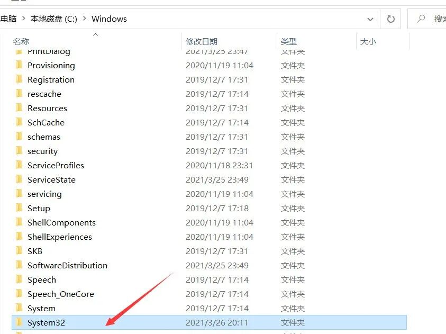Viewport: 446px width, 334px height.
Task: Click the Resources folder icon
Action: coord(19,108)
